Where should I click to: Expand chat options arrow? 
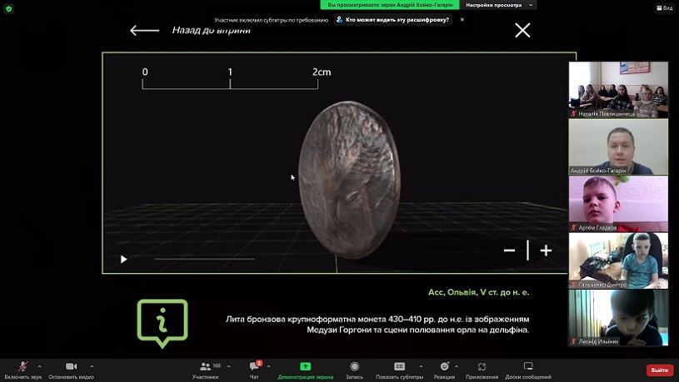(x=269, y=366)
